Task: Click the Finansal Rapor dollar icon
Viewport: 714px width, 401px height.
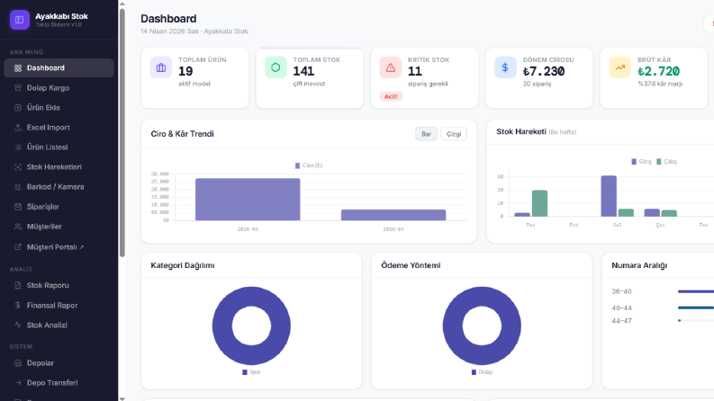Action: pyautogui.click(x=18, y=305)
